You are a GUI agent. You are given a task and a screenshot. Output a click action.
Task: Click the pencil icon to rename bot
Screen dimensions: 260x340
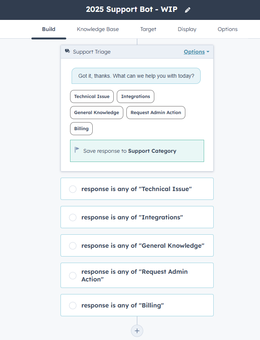pos(187,10)
